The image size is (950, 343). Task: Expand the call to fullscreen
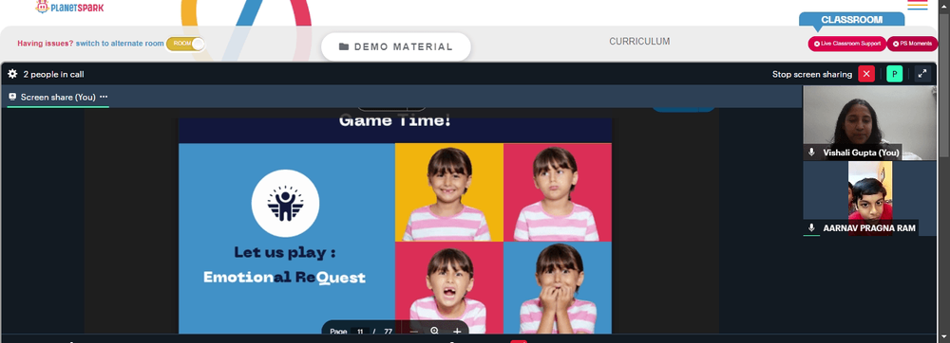(922, 74)
